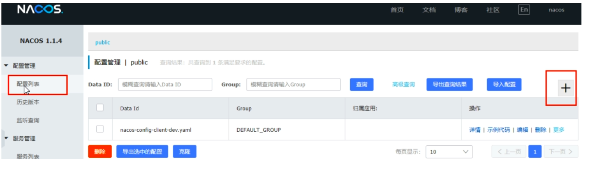Check the nacos-config-client-dev.yaml row checkbox

[100, 129]
